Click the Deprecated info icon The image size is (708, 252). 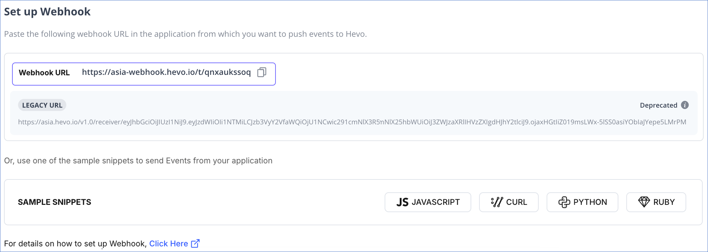pyautogui.click(x=685, y=105)
